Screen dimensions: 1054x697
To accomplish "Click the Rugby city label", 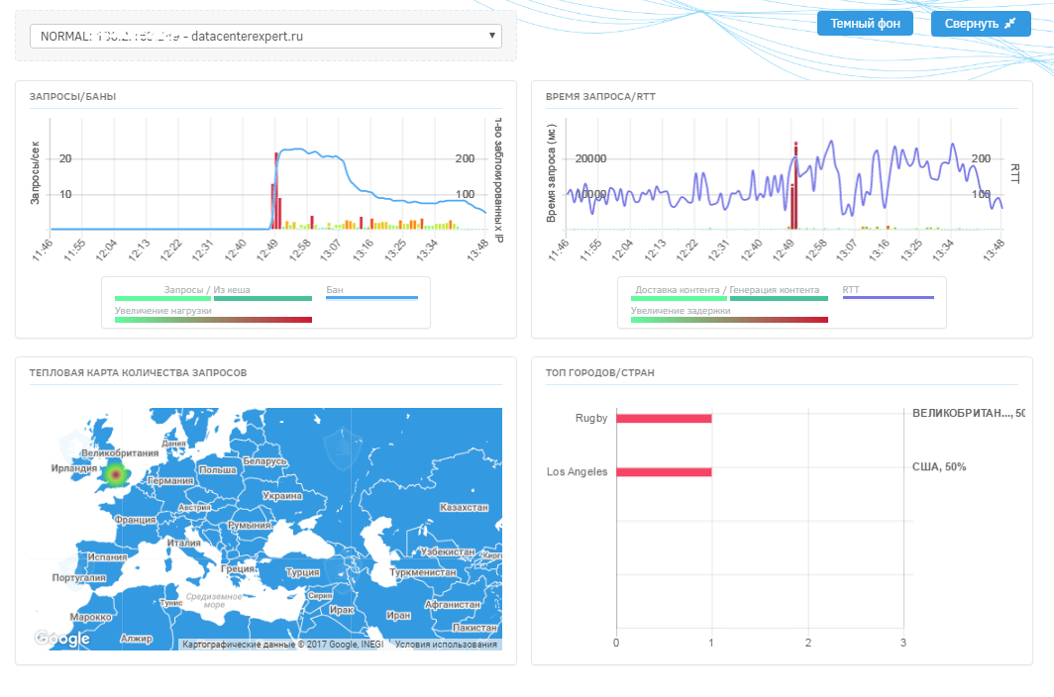I will [x=591, y=418].
